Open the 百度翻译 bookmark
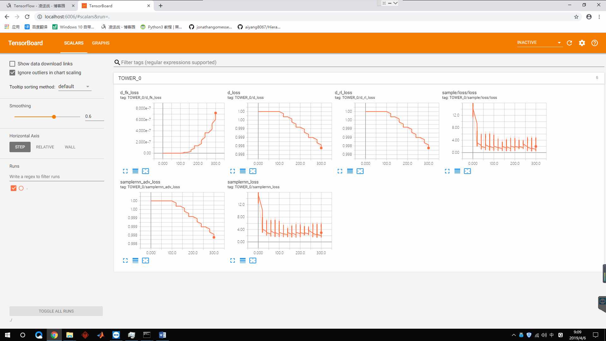 coord(36,27)
